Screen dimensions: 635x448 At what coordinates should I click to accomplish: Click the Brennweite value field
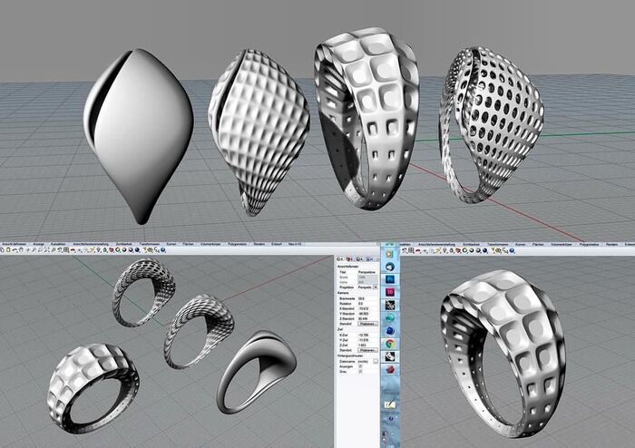367,298
